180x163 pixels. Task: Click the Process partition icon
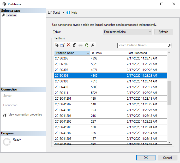click(87, 45)
